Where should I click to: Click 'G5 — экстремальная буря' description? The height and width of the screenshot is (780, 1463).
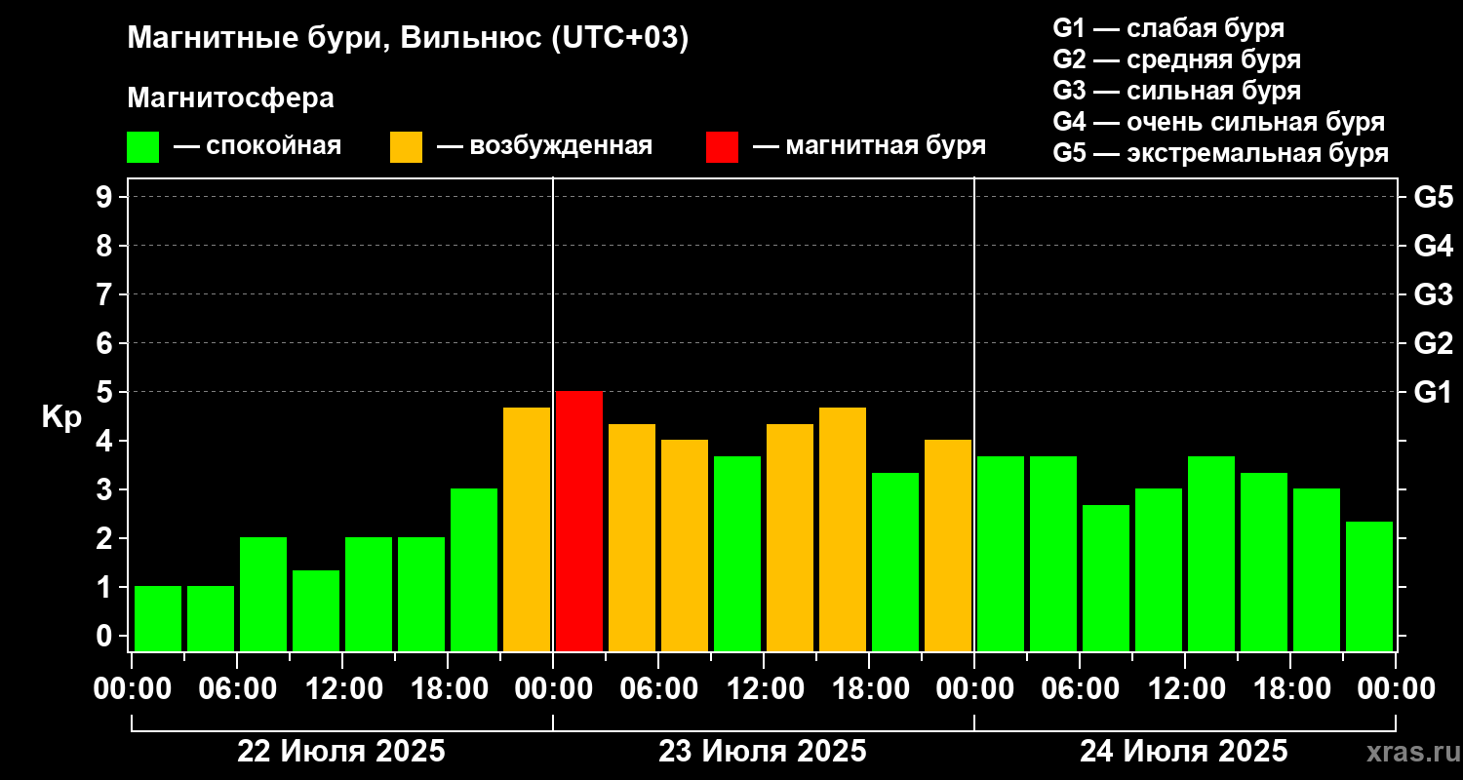click(x=1221, y=154)
